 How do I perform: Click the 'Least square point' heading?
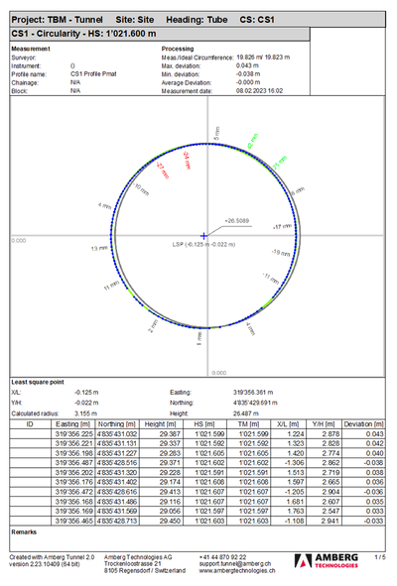click(x=38, y=382)
